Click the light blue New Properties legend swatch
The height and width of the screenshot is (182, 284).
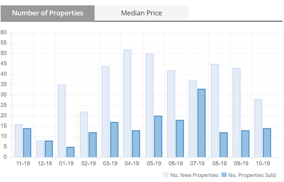(x=166, y=175)
